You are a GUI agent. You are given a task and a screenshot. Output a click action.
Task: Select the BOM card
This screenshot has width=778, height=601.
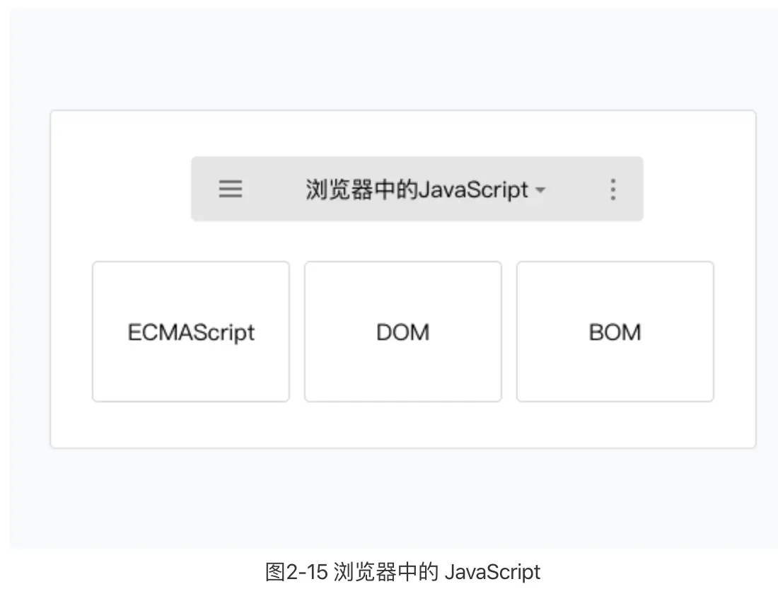(x=615, y=331)
